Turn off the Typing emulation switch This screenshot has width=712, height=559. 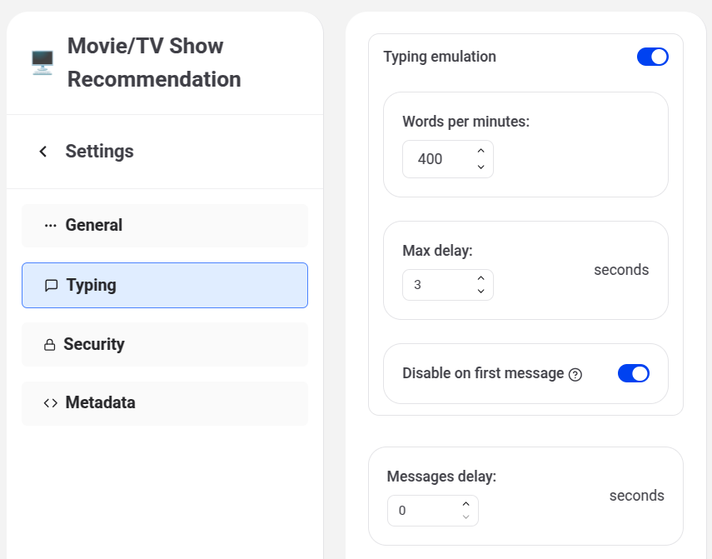pos(652,57)
